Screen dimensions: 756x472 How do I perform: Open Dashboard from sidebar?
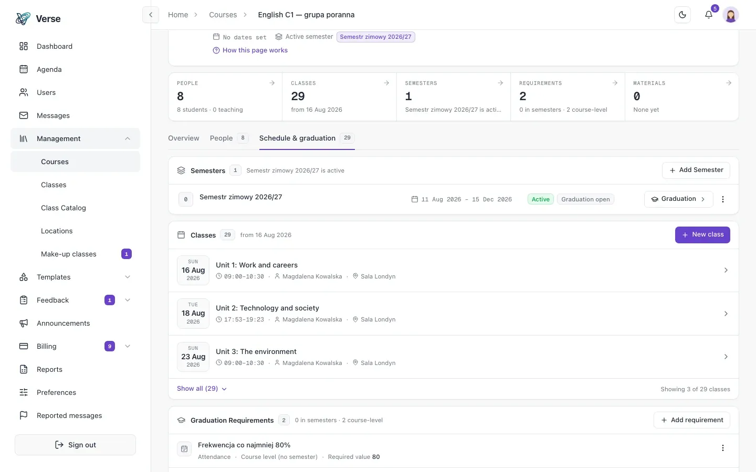coord(75,46)
